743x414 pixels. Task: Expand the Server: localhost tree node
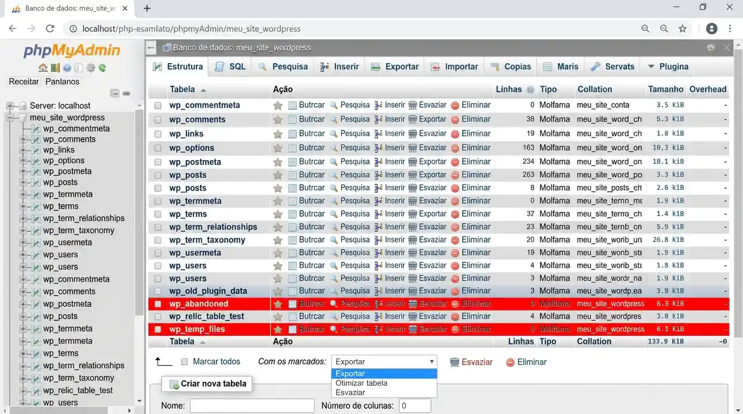(x=10, y=106)
